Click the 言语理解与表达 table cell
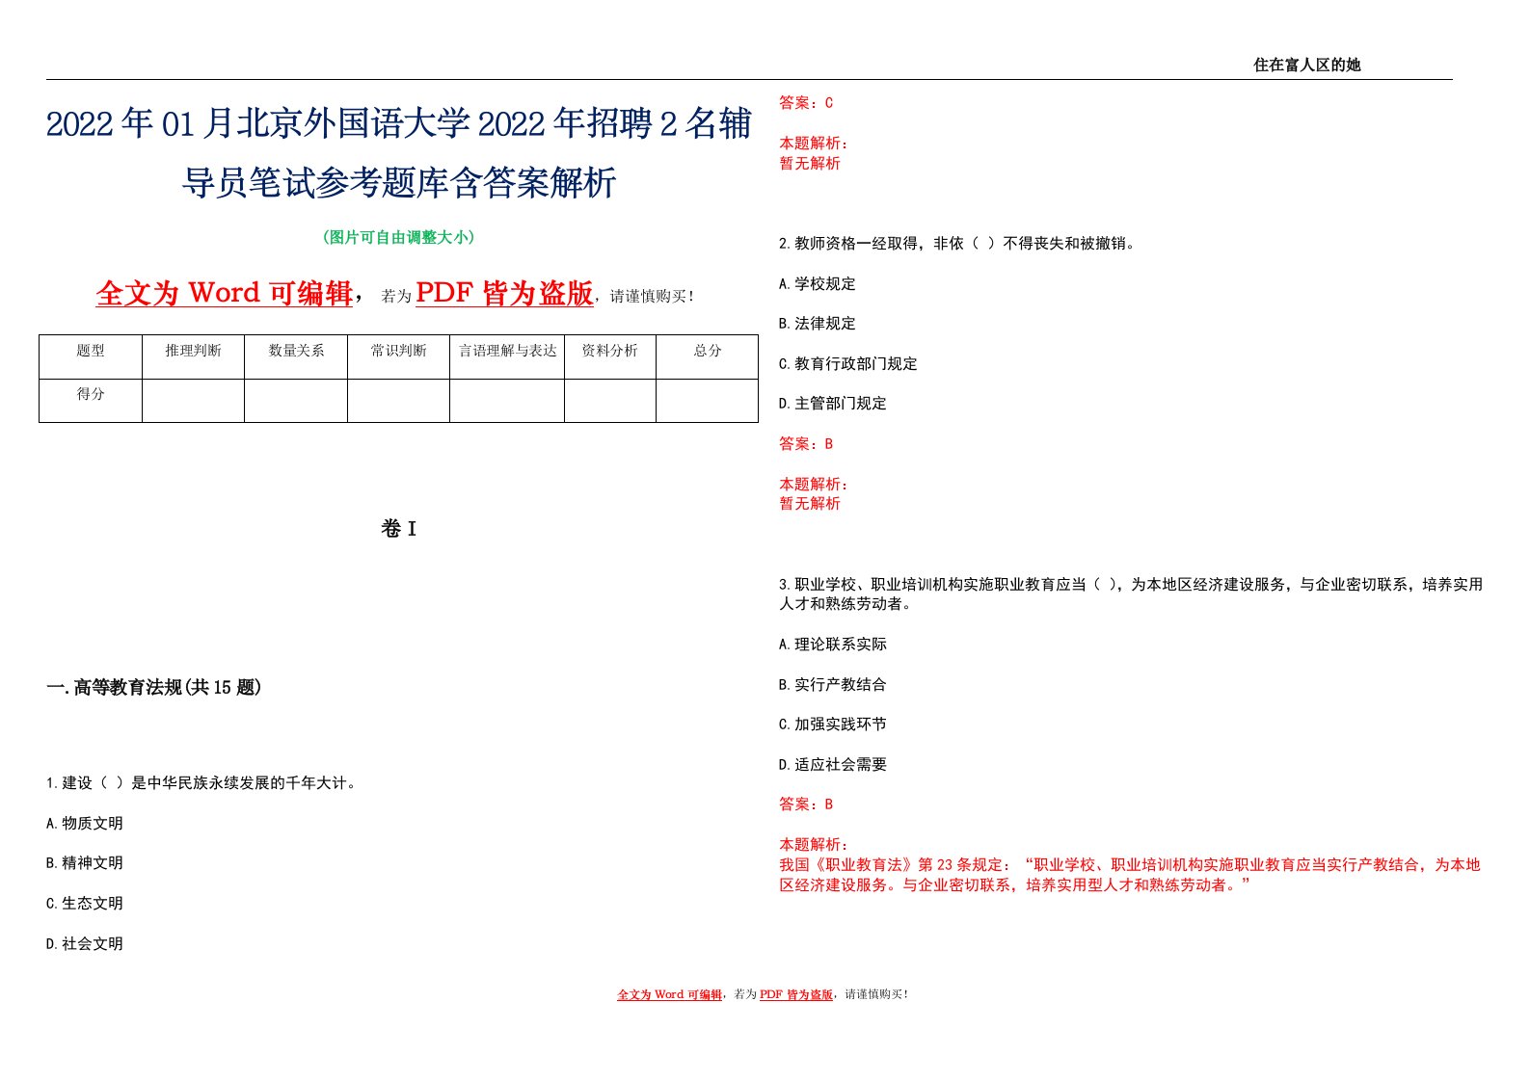 pyautogui.click(x=507, y=356)
